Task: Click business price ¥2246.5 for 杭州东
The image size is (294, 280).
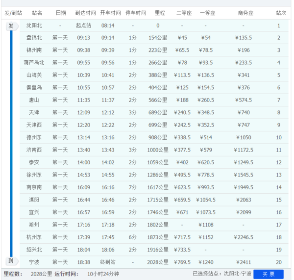Action: [244, 237]
